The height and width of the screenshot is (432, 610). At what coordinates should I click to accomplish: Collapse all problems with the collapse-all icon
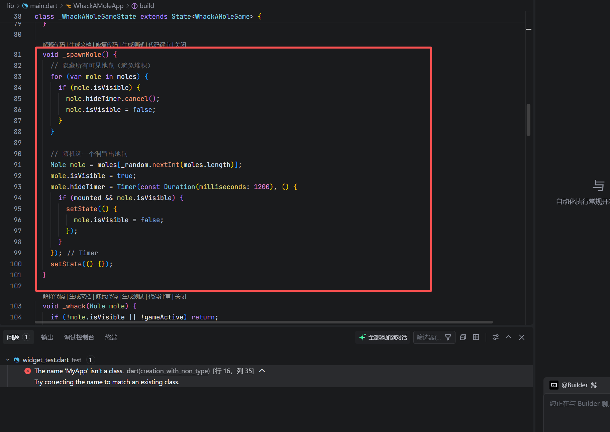(463, 337)
